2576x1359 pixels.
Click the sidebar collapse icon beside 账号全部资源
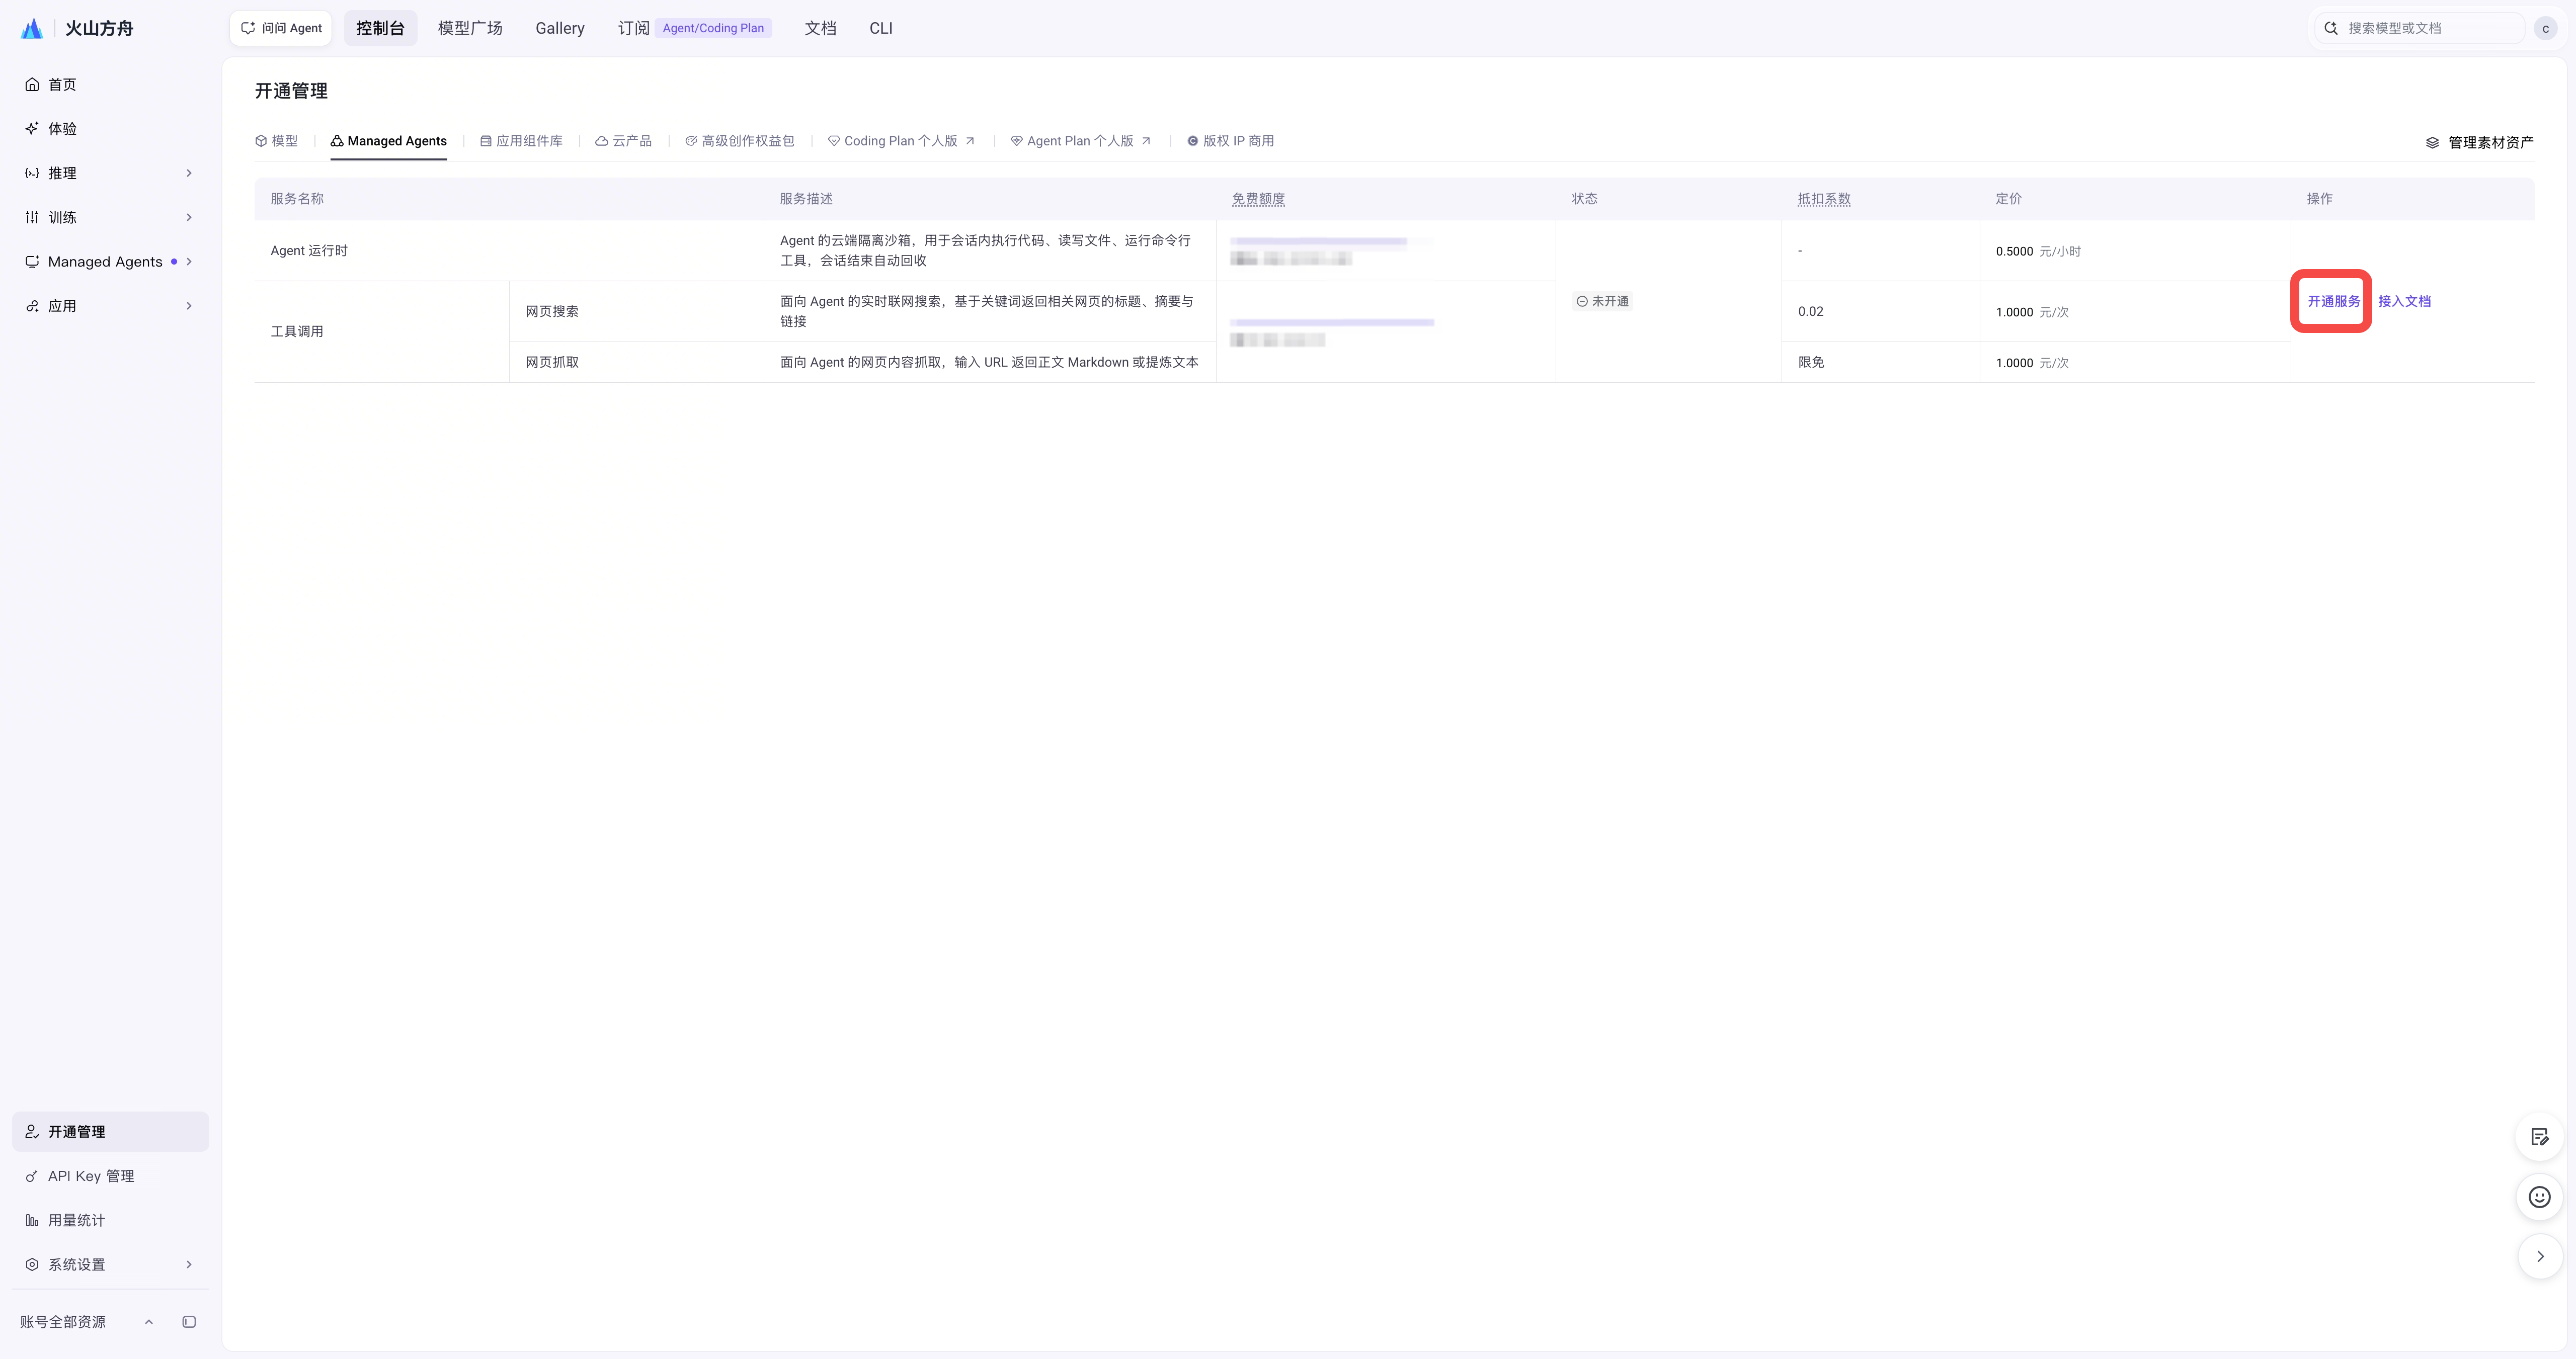coord(189,1322)
